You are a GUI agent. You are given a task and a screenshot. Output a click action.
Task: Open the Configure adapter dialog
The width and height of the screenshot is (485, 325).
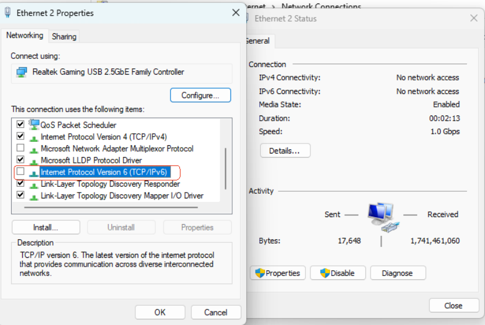[x=200, y=95]
